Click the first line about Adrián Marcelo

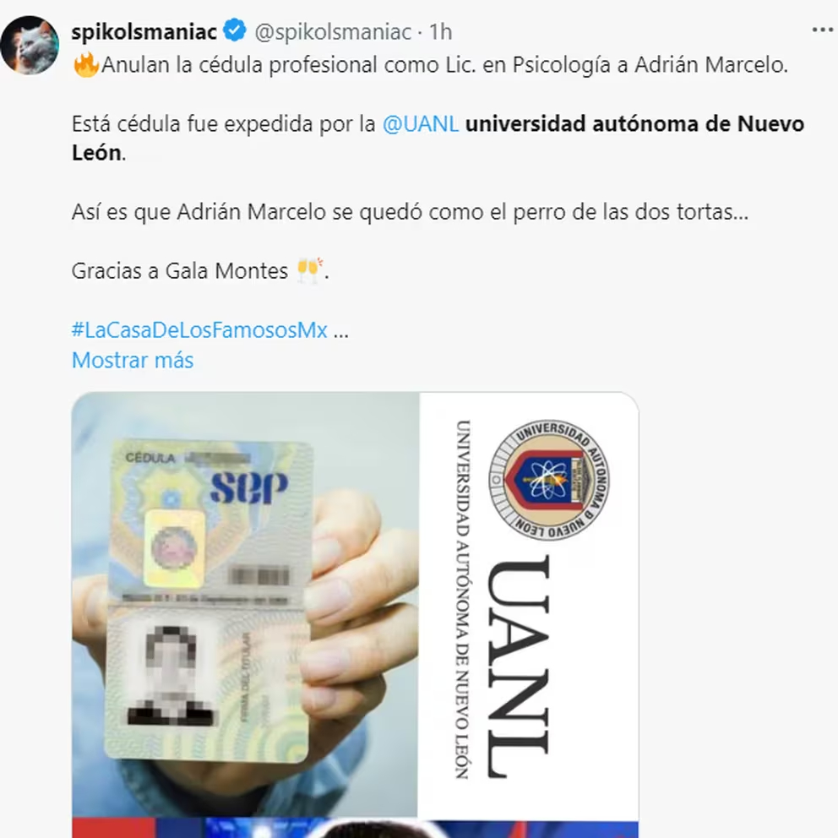(430, 65)
